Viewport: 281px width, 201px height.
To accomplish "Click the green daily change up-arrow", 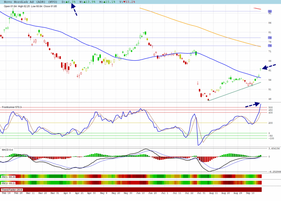I will coord(66,2).
